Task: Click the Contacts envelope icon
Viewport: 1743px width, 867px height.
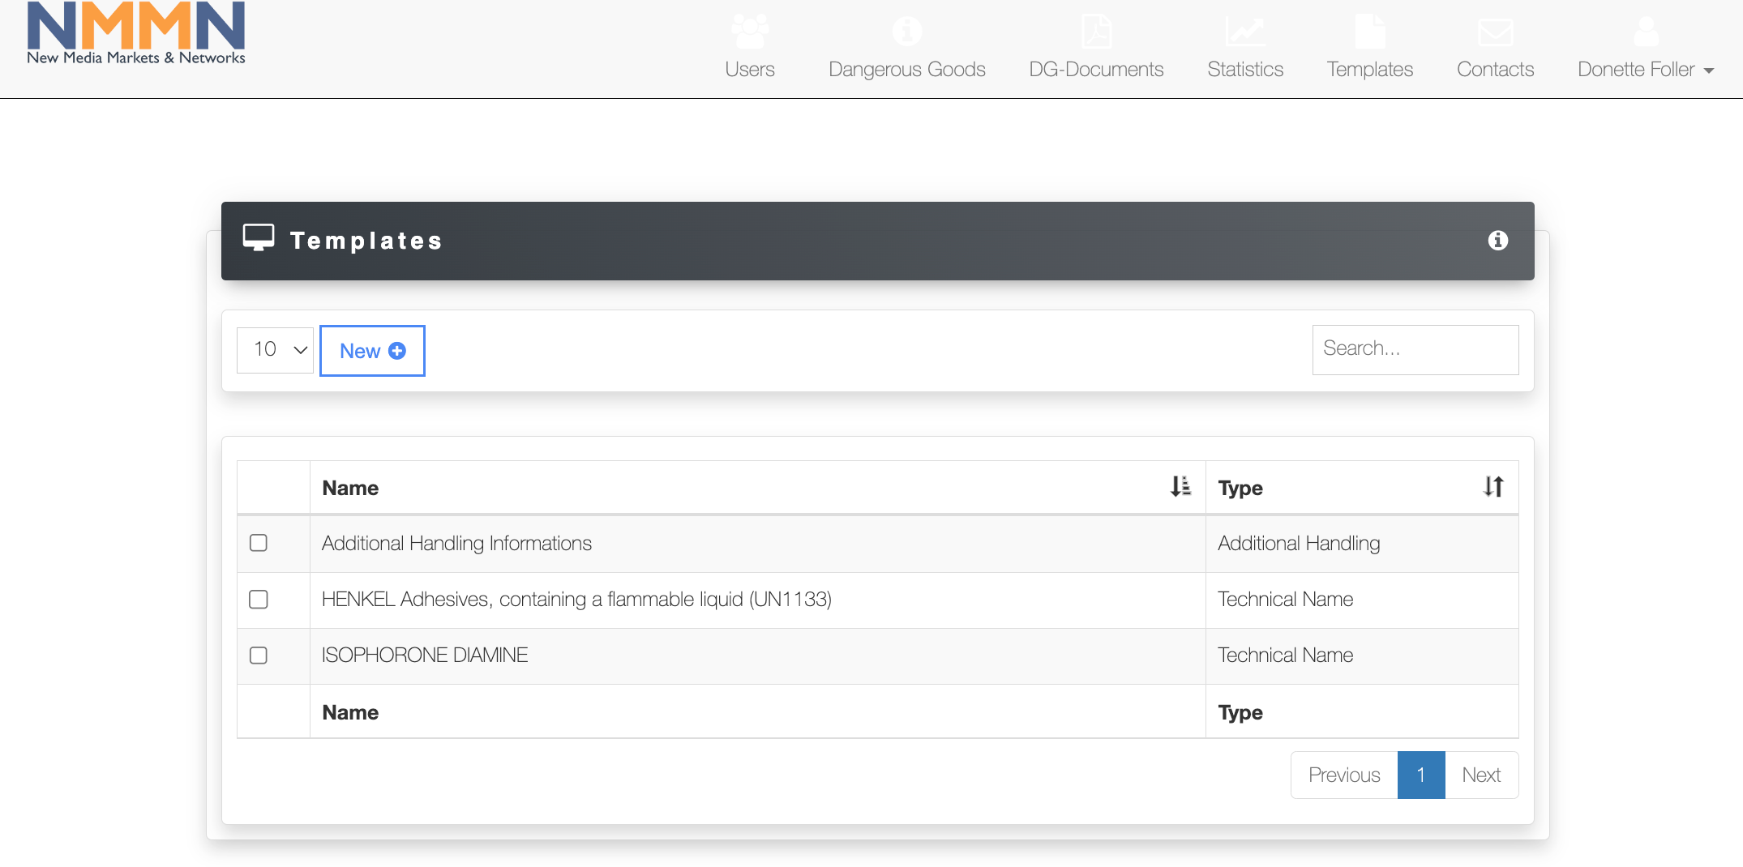Action: click(1495, 32)
